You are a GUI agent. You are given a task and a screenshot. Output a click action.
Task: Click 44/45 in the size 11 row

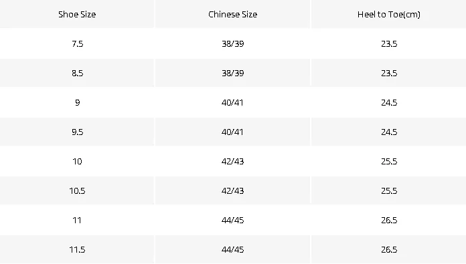(x=232, y=220)
